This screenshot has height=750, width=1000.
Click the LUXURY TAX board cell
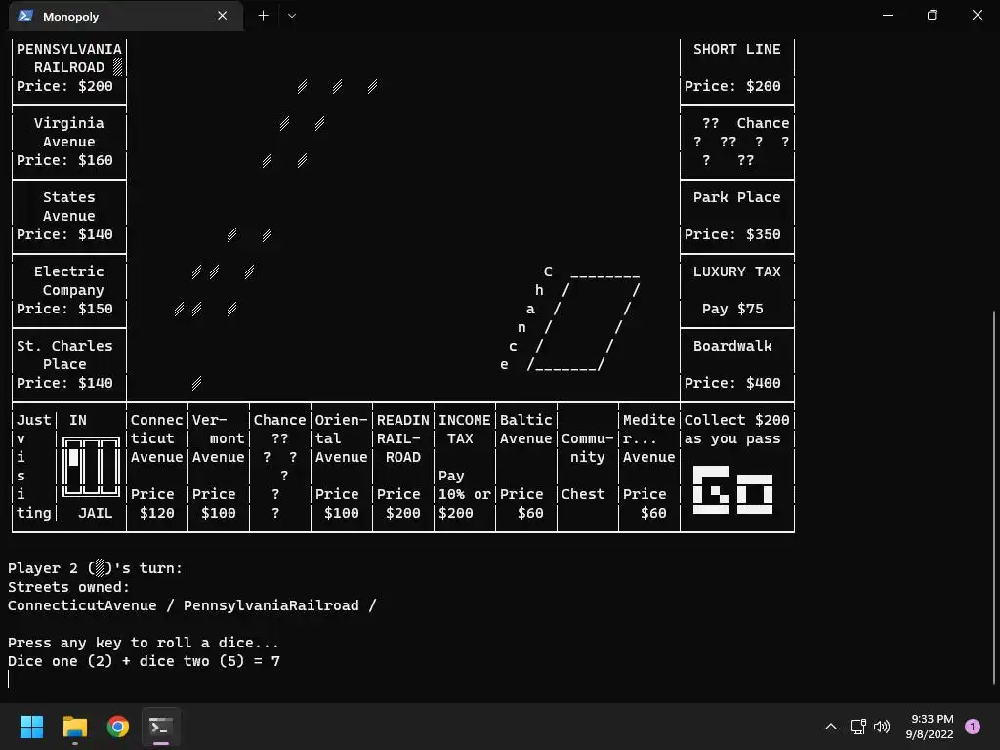tap(737, 289)
